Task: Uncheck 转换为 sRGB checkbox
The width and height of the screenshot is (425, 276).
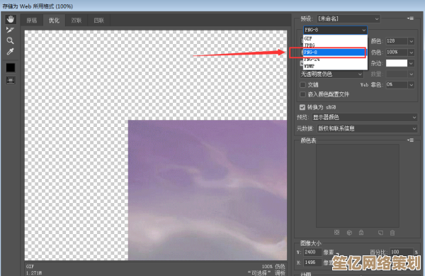Action: (x=302, y=107)
